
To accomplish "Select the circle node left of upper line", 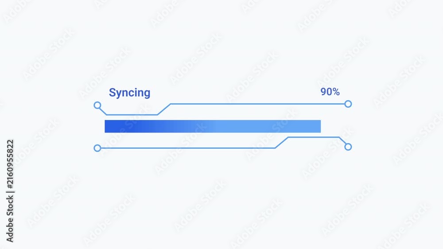I will click(x=97, y=105).
